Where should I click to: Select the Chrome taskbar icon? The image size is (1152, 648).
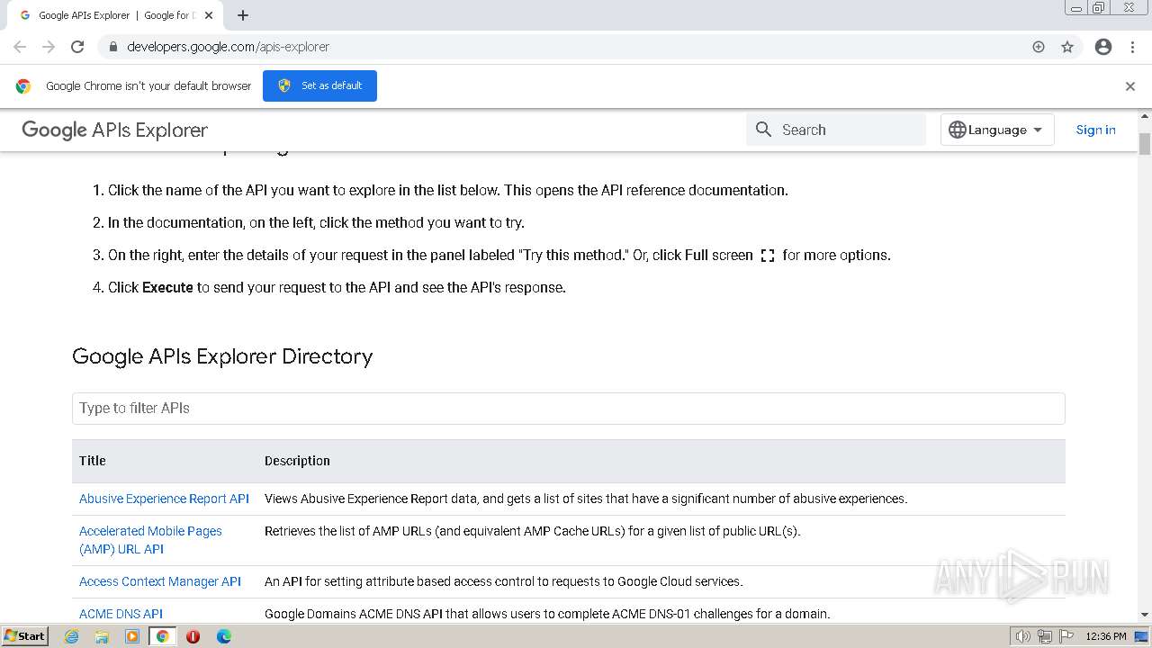click(x=162, y=636)
